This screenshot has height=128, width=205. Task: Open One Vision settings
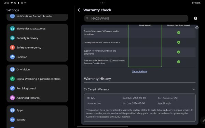tap(37, 69)
